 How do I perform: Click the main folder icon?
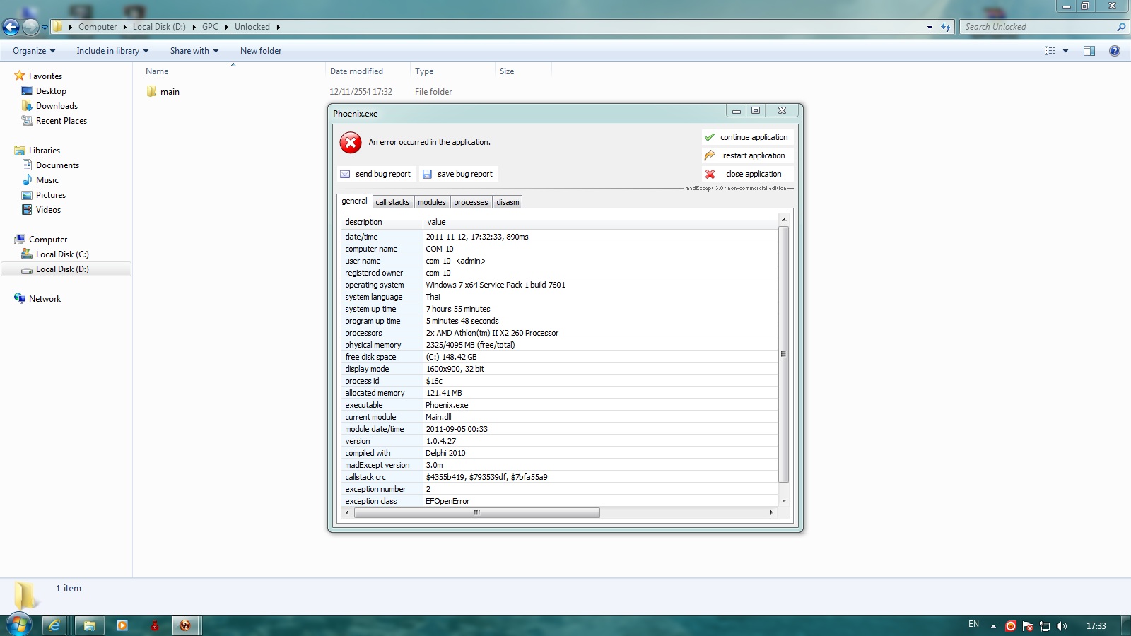151,91
